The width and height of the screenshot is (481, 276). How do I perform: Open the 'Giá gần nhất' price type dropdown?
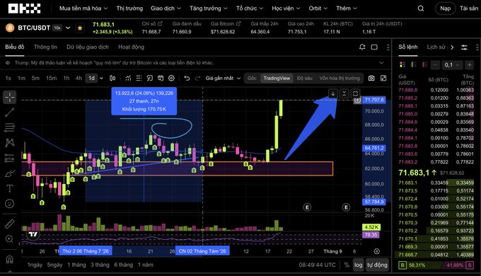223,78
